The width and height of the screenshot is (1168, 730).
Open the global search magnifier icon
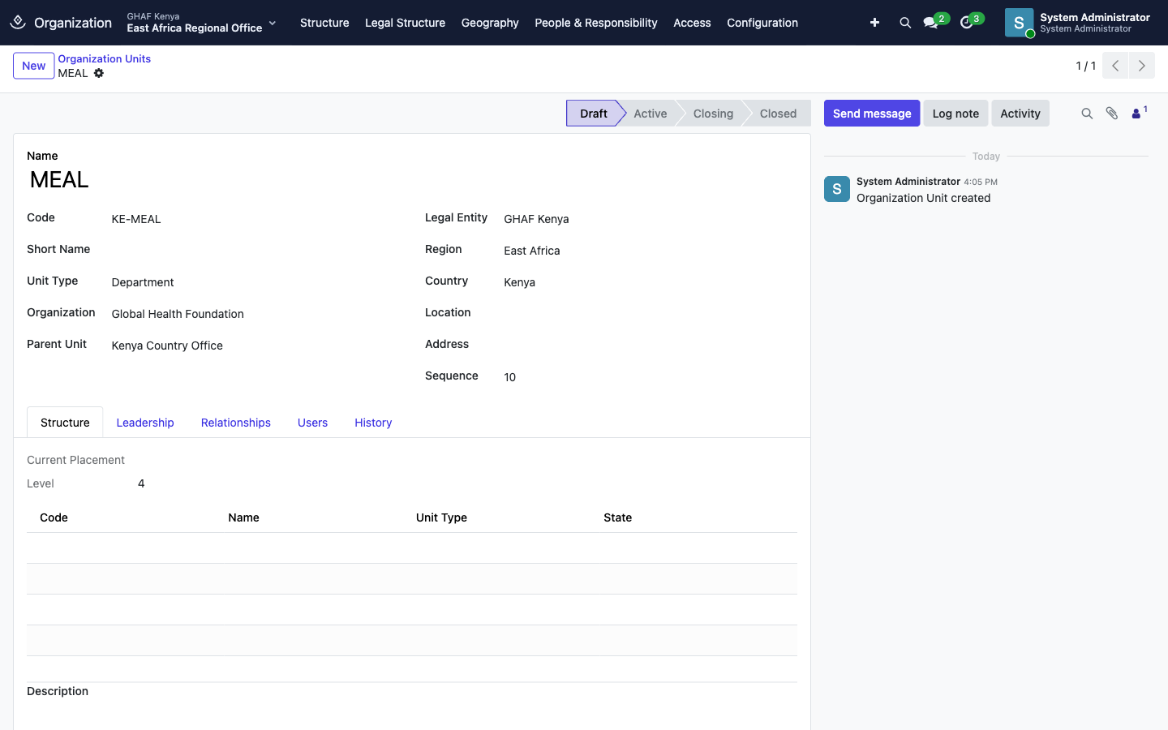pyautogui.click(x=905, y=23)
